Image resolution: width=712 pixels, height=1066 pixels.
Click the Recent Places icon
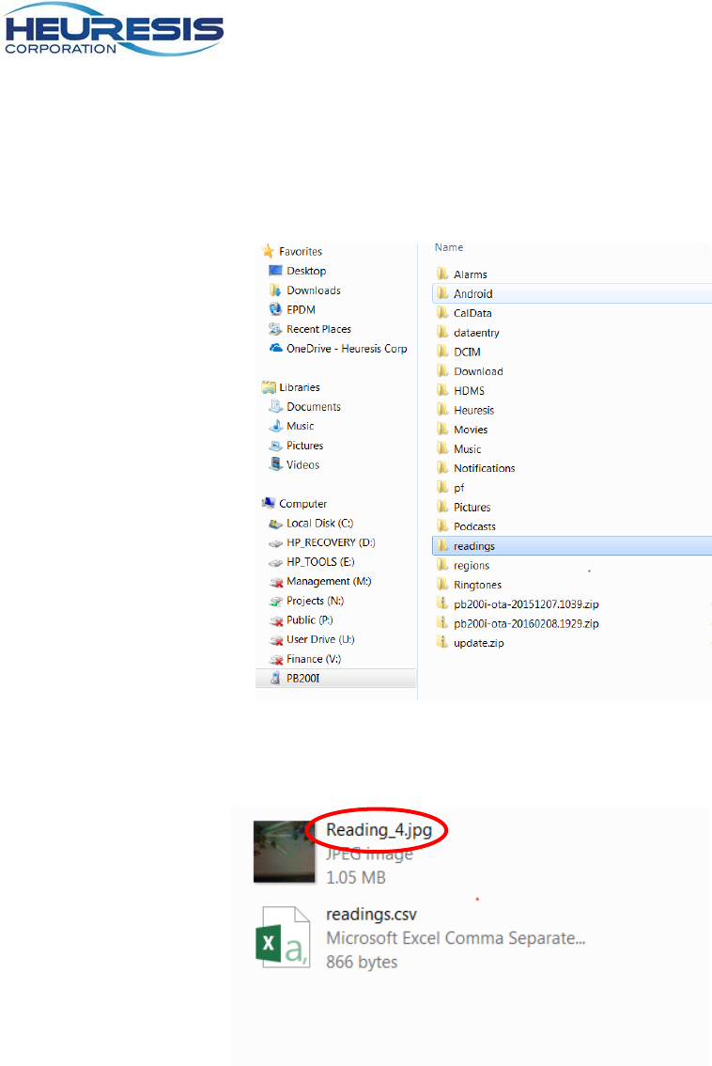[275, 329]
